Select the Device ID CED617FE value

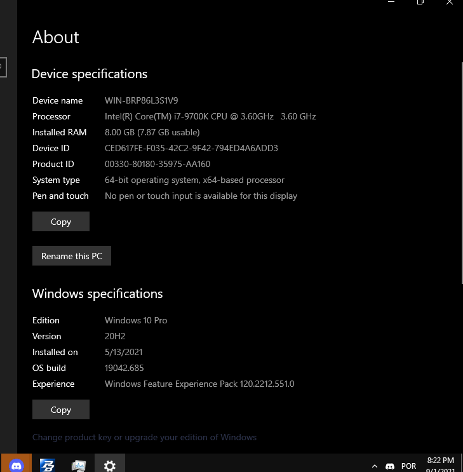(x=191, y=148)
